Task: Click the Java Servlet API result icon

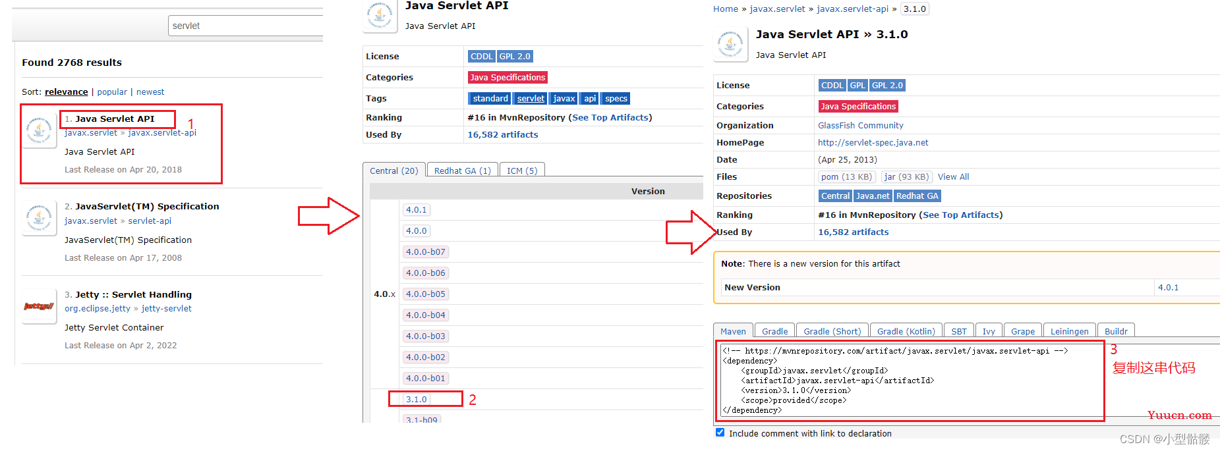Action: click(x=39, y=130)
